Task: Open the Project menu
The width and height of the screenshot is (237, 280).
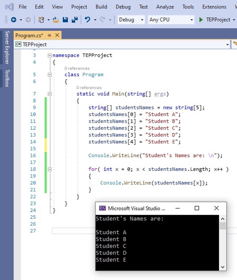Action: [x=79, y=7]
